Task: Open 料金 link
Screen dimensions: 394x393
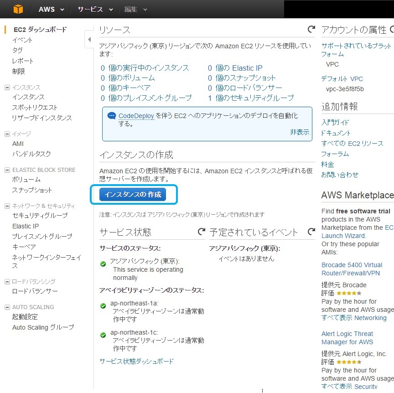Action: 328,165
